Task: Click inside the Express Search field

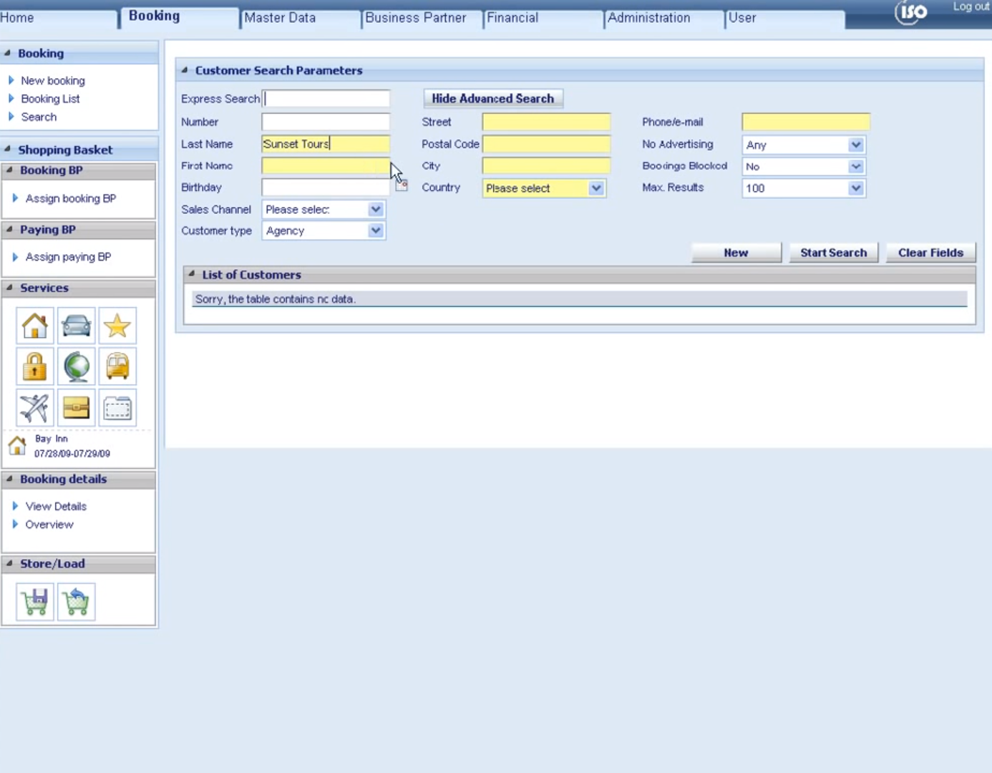Action: point(326,98)
